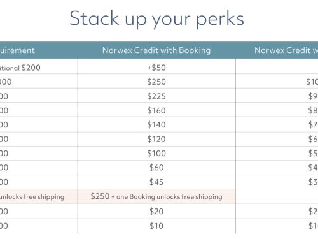This screenshot has height=239, width=318.
Task: Click the rightmost 'Norwex Credit w' column header
Action: tap(286, 50)
